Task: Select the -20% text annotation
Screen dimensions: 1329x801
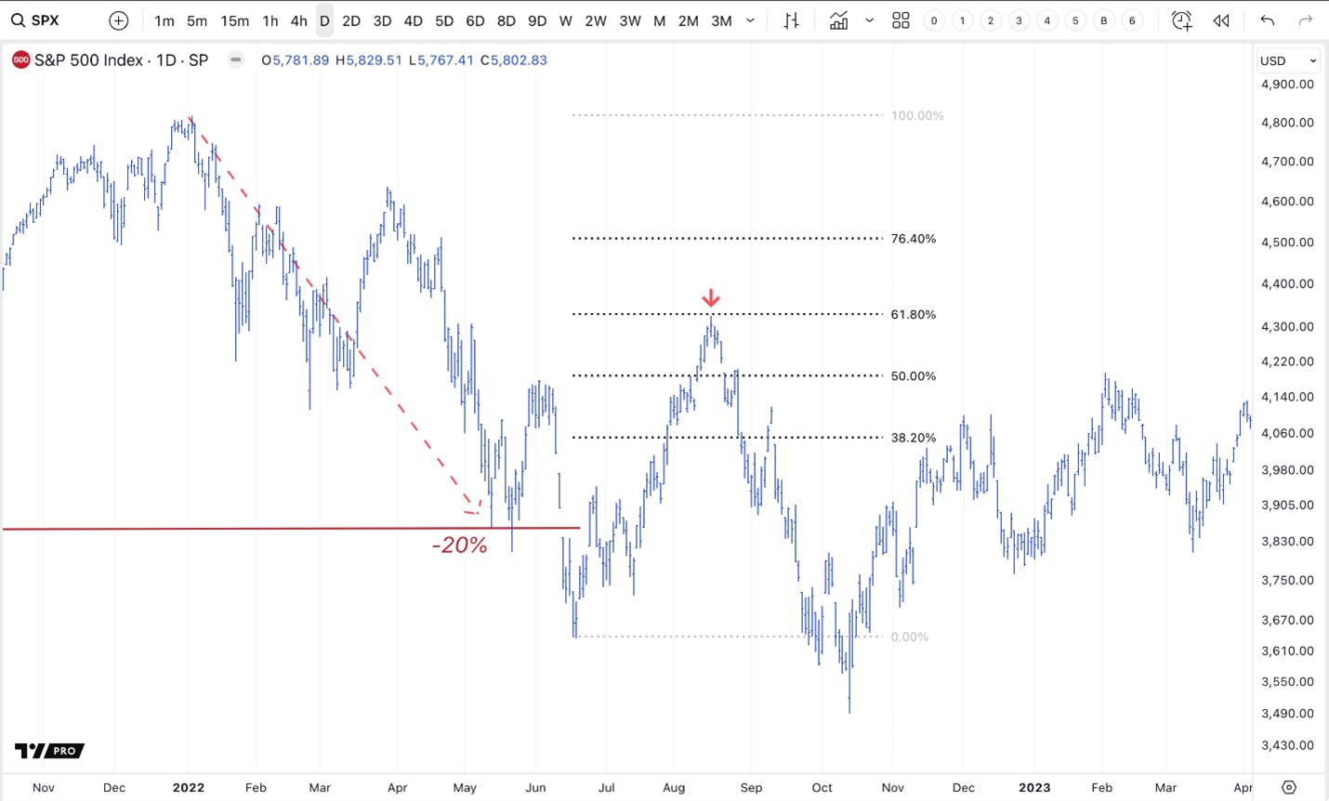Action: click(460, 545)
